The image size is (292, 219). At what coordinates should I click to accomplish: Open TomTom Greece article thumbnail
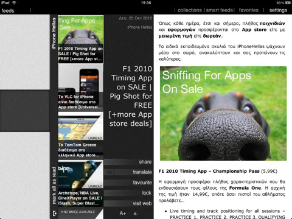[81, 135]
